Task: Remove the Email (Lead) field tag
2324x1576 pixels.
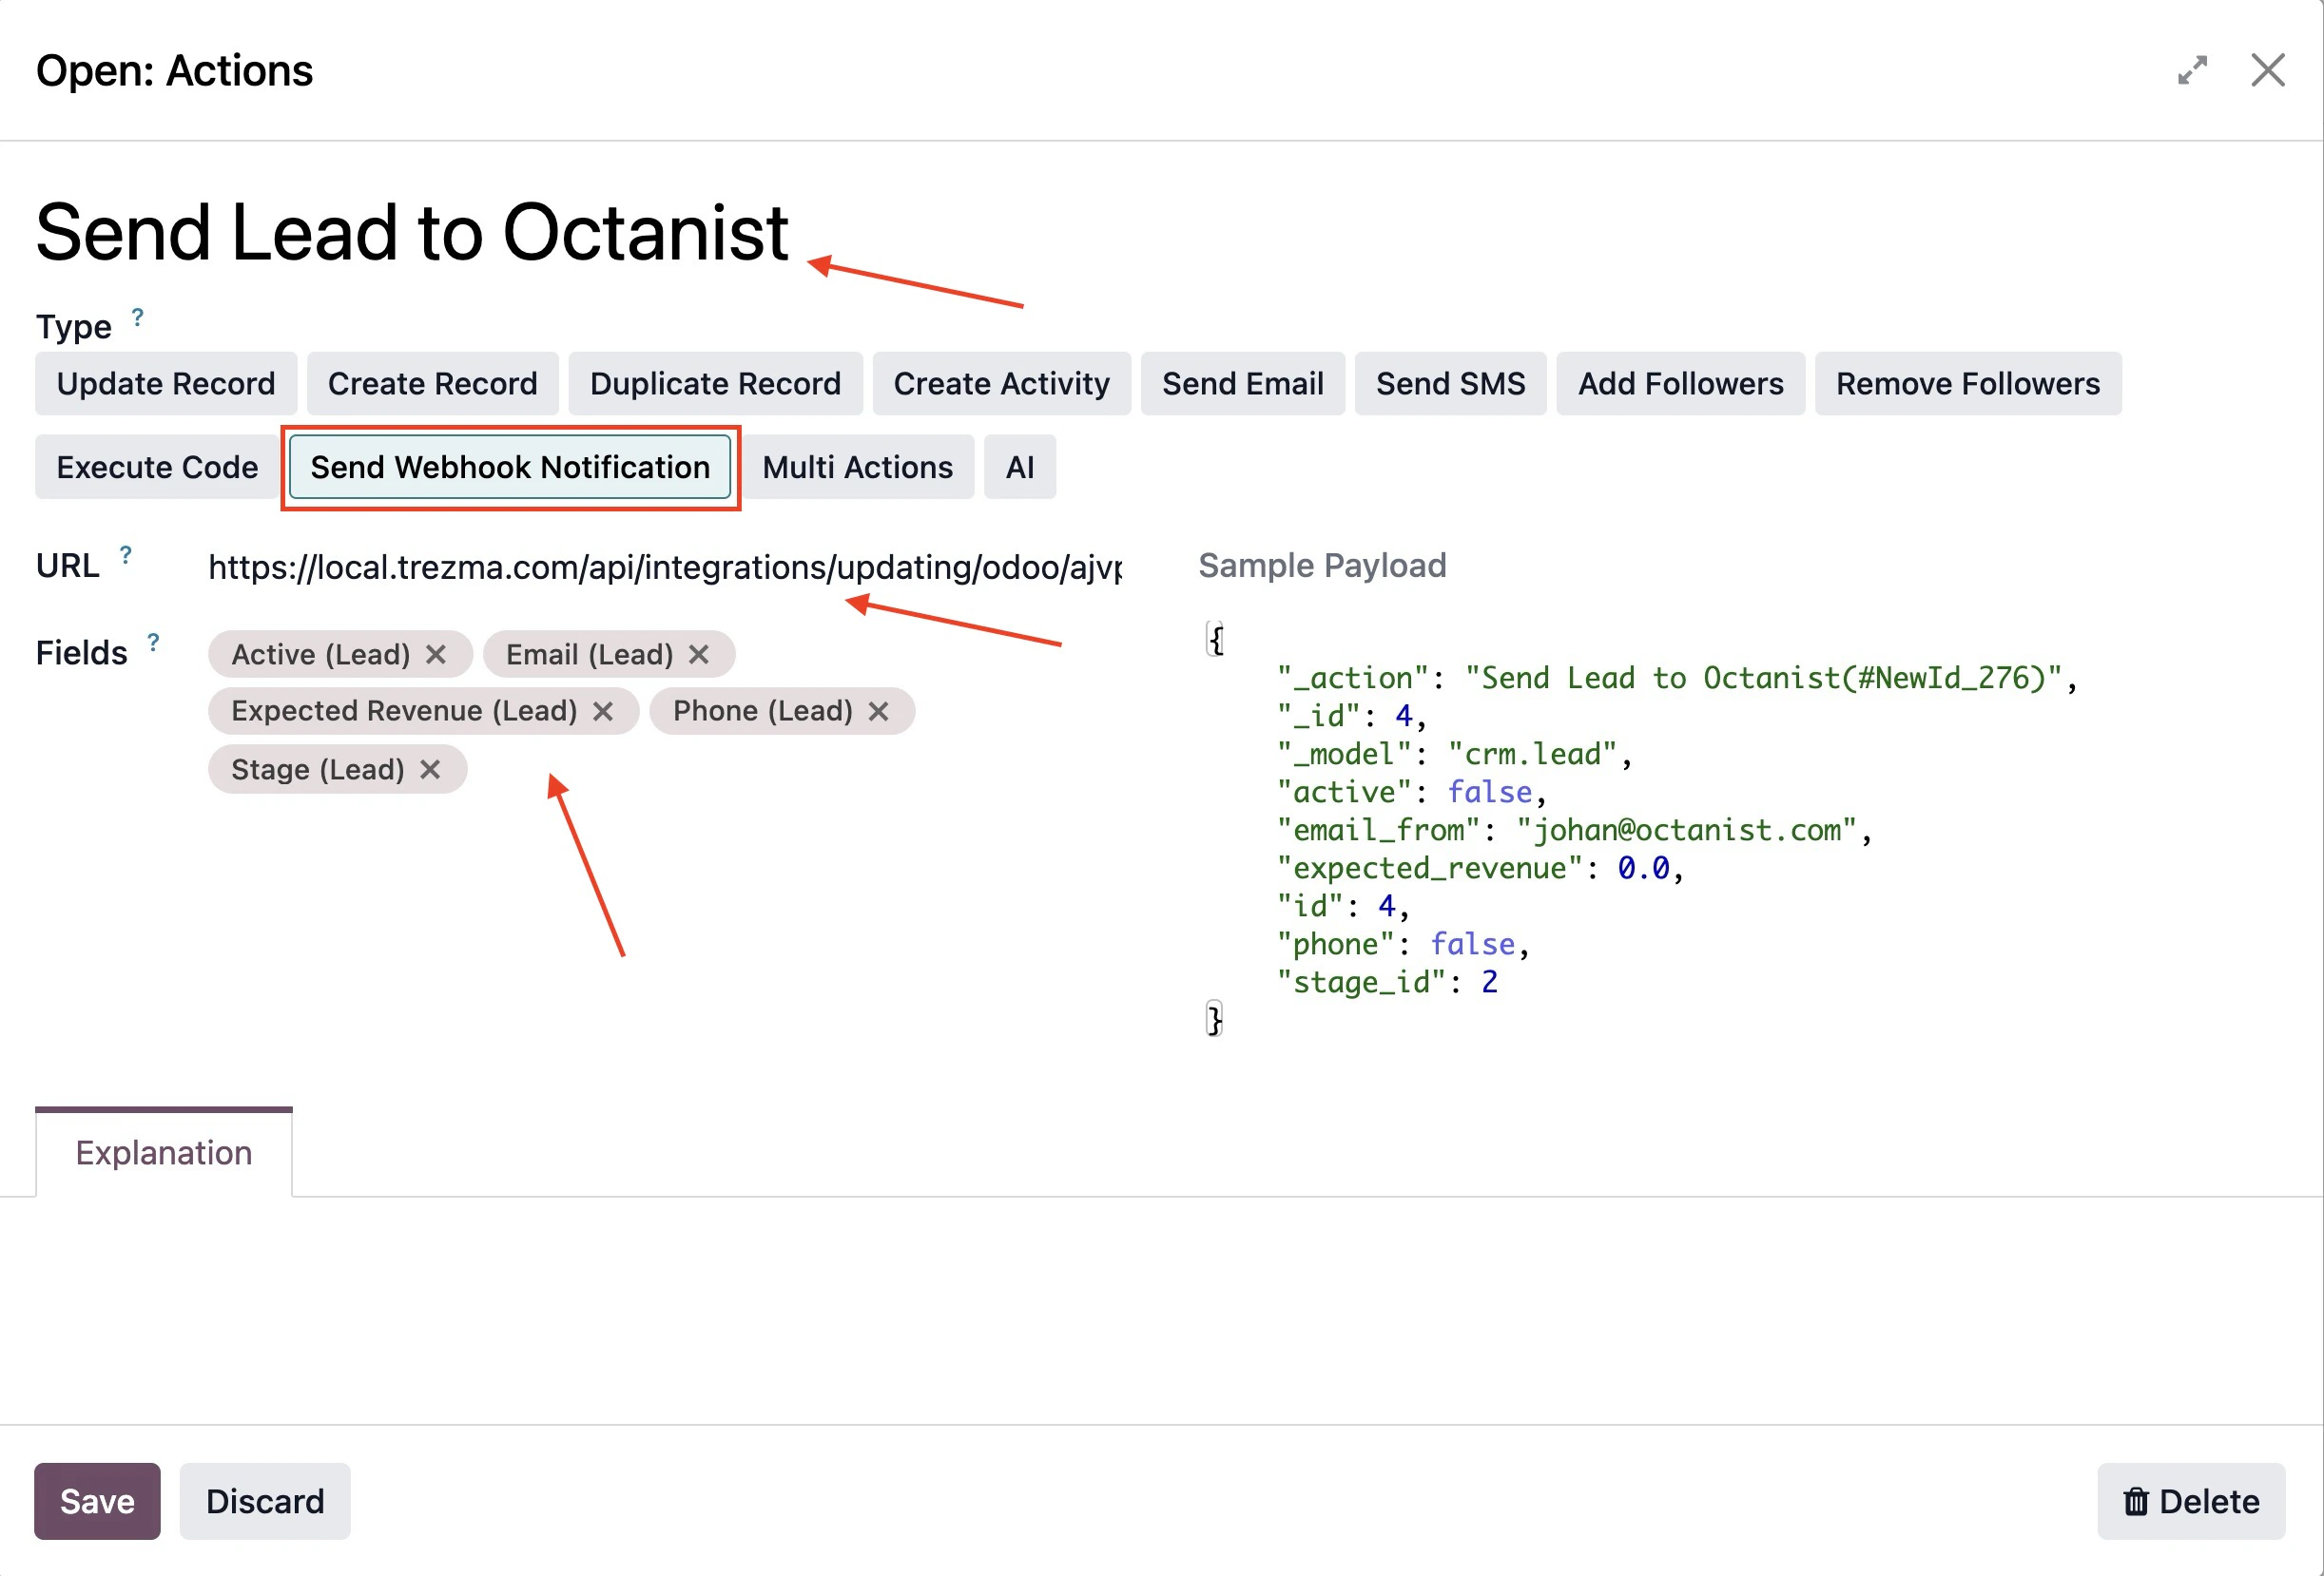Action: [699, 655]
